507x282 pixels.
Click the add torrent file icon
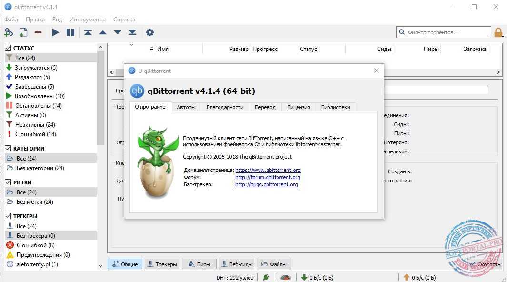pos(23,32)
